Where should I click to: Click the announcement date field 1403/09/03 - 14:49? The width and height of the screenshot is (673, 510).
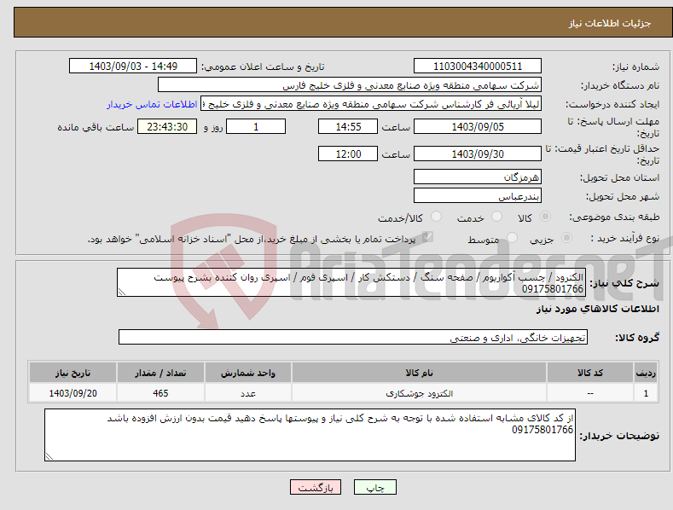(x=133, y=67)
